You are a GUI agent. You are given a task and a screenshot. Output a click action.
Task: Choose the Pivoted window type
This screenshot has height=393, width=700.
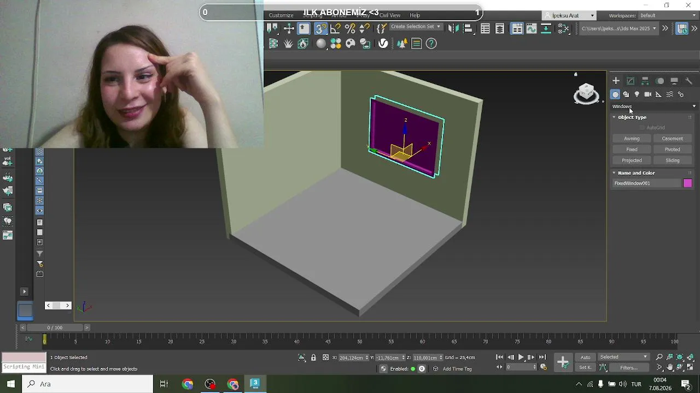point(673,150)
